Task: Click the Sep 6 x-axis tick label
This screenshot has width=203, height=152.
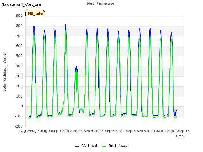Action: point(110,131)
